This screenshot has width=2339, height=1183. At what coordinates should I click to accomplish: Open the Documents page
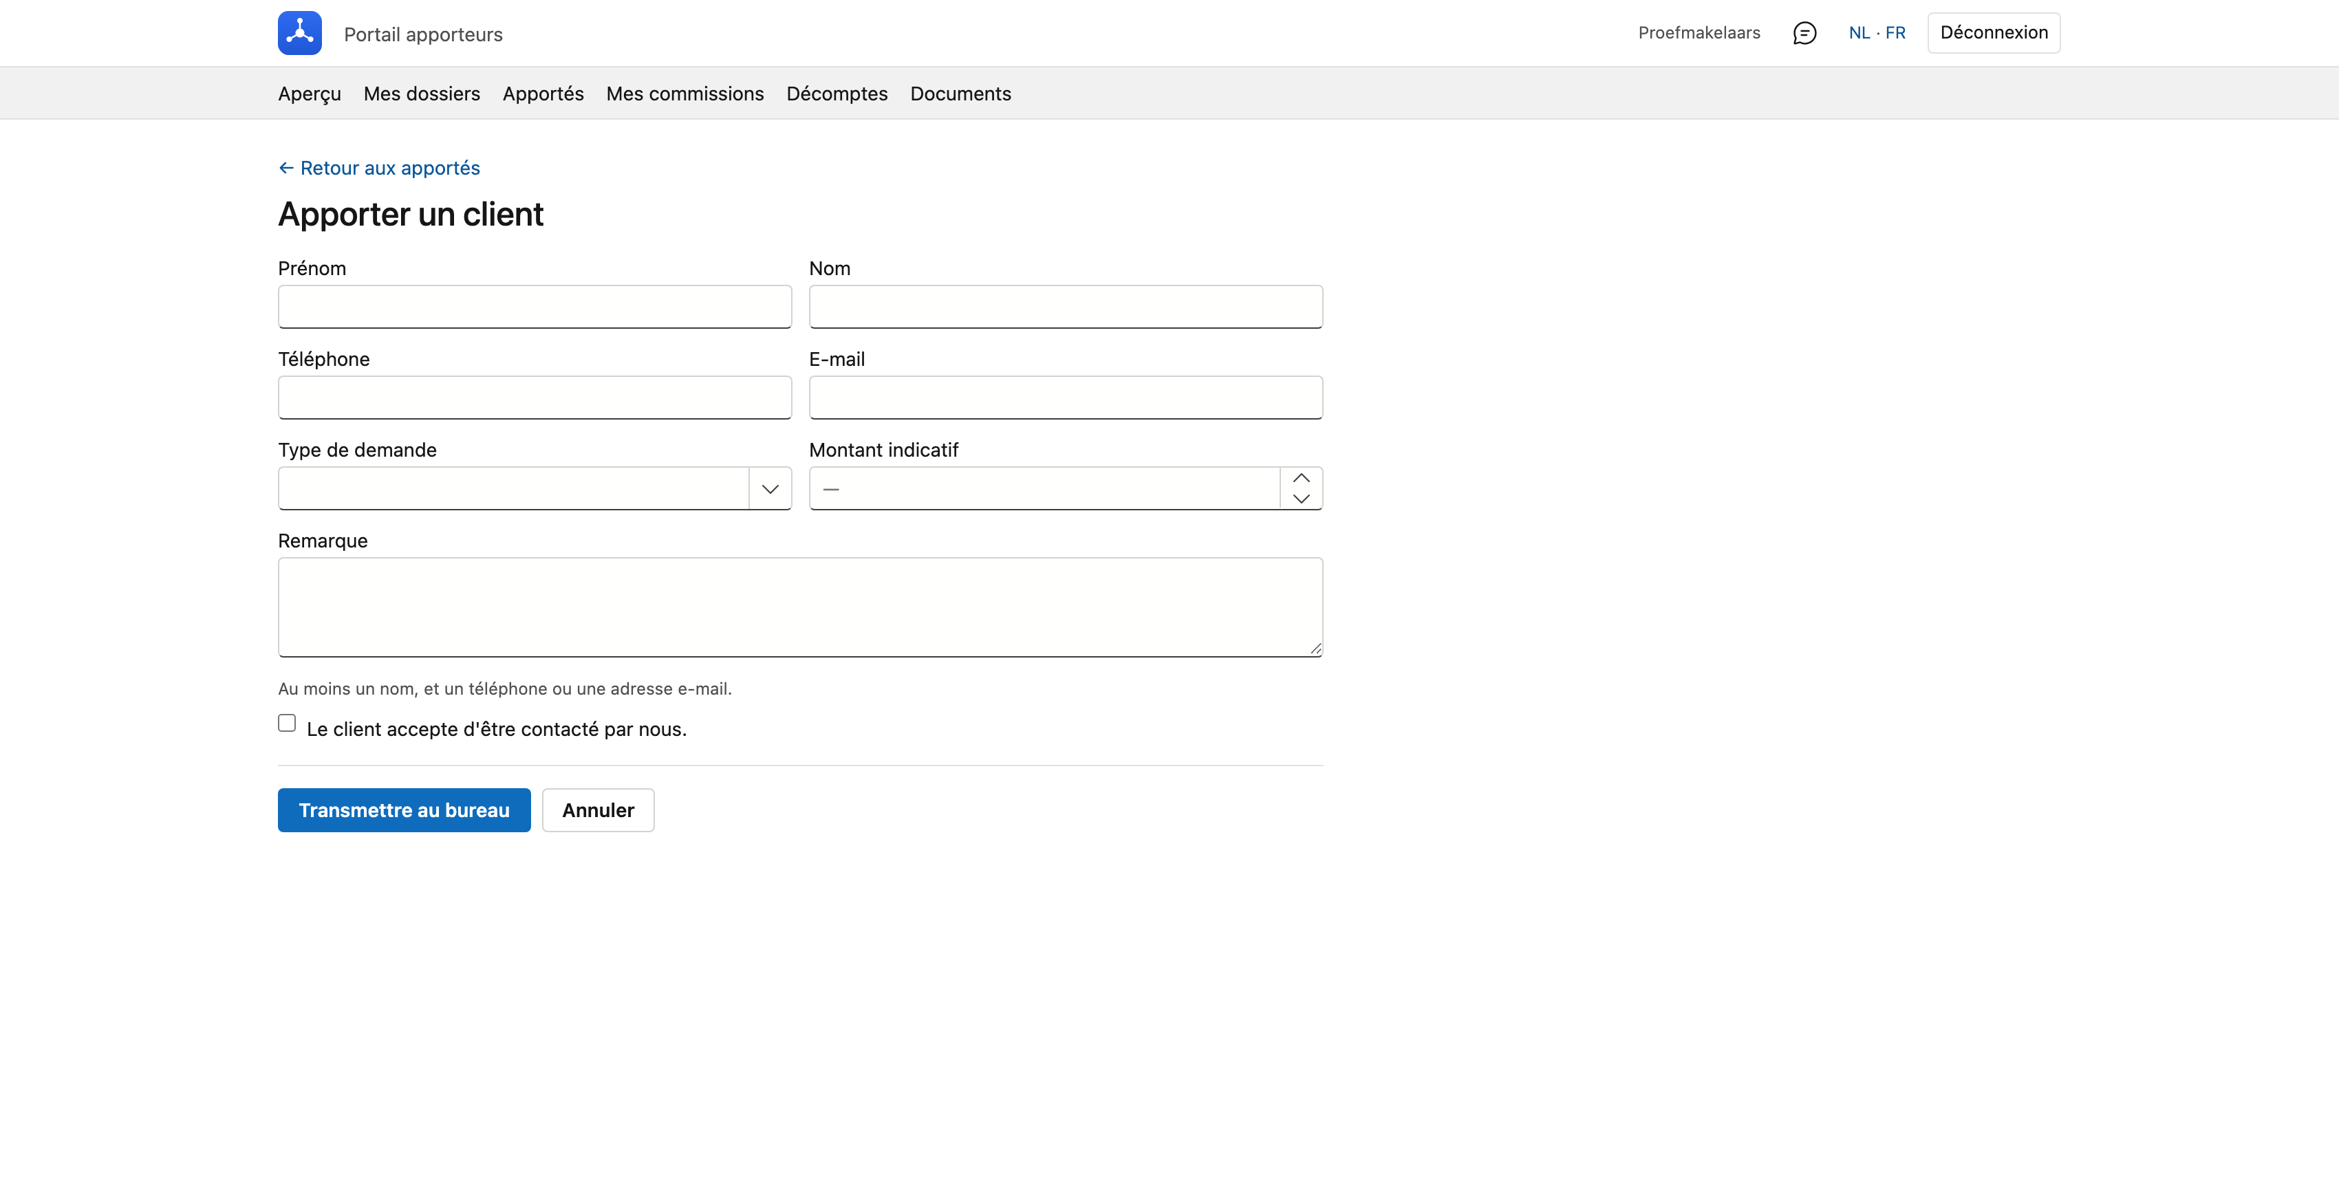coord(960,94)
